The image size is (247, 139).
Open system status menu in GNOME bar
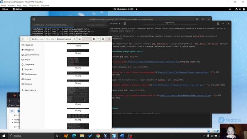tap(240, 9)
